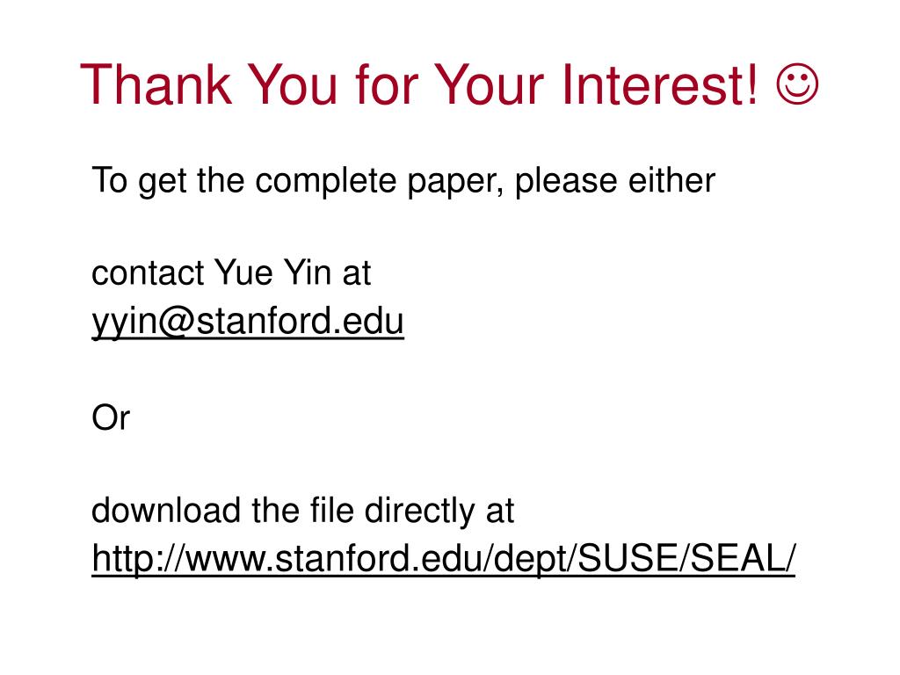This screenshot has height=675, width=900.
Task: Click the word 'complete' in the first sentence
Action: [325, 182]
